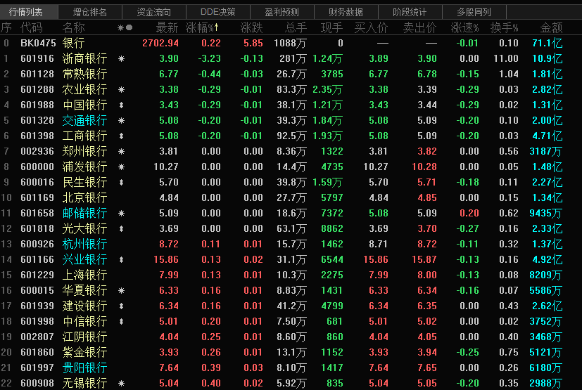Click the star marker beside 交通银行
Image resolution: width=582 pixels, height=390 pixels.
(121, 120)
